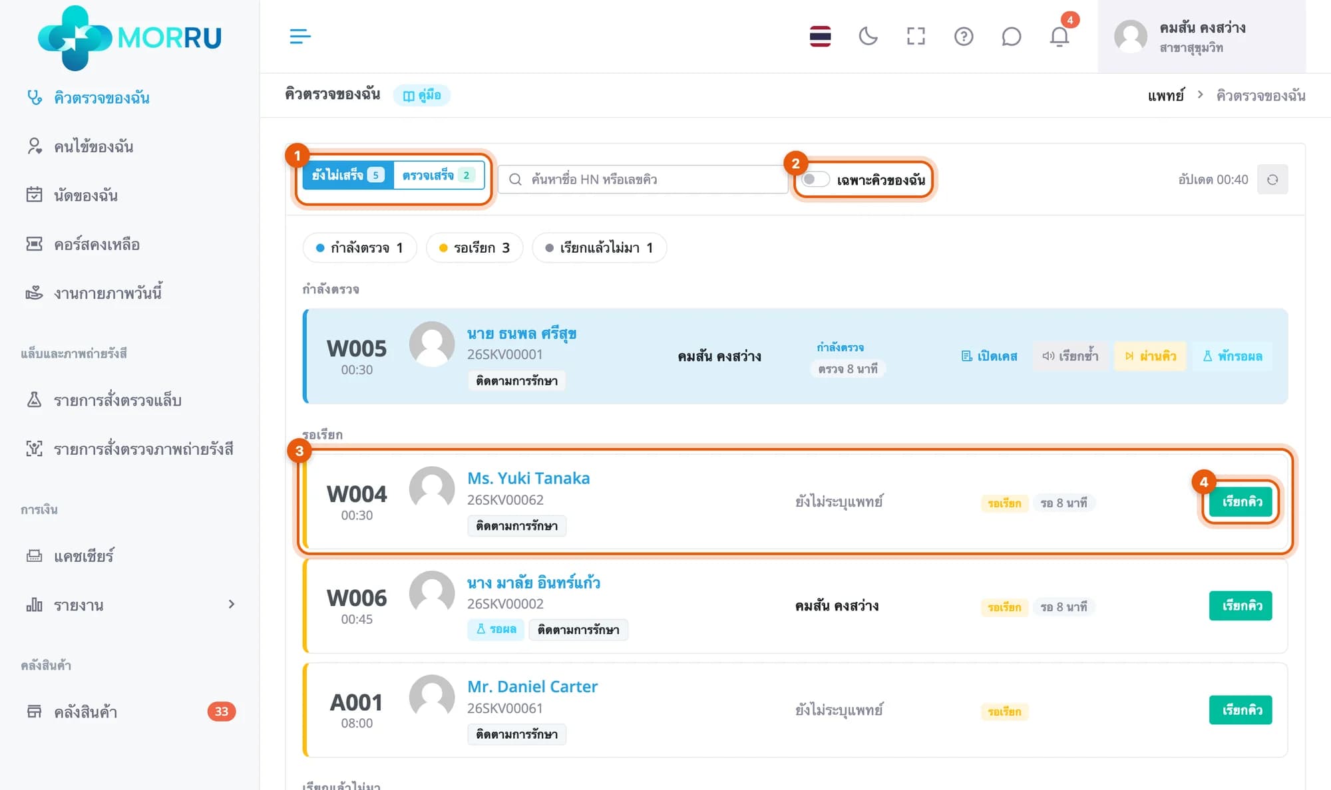This screenshot has width=1331, height=790.
Task: Click เปิดเคส for queue W005
Action: [989, 356]
